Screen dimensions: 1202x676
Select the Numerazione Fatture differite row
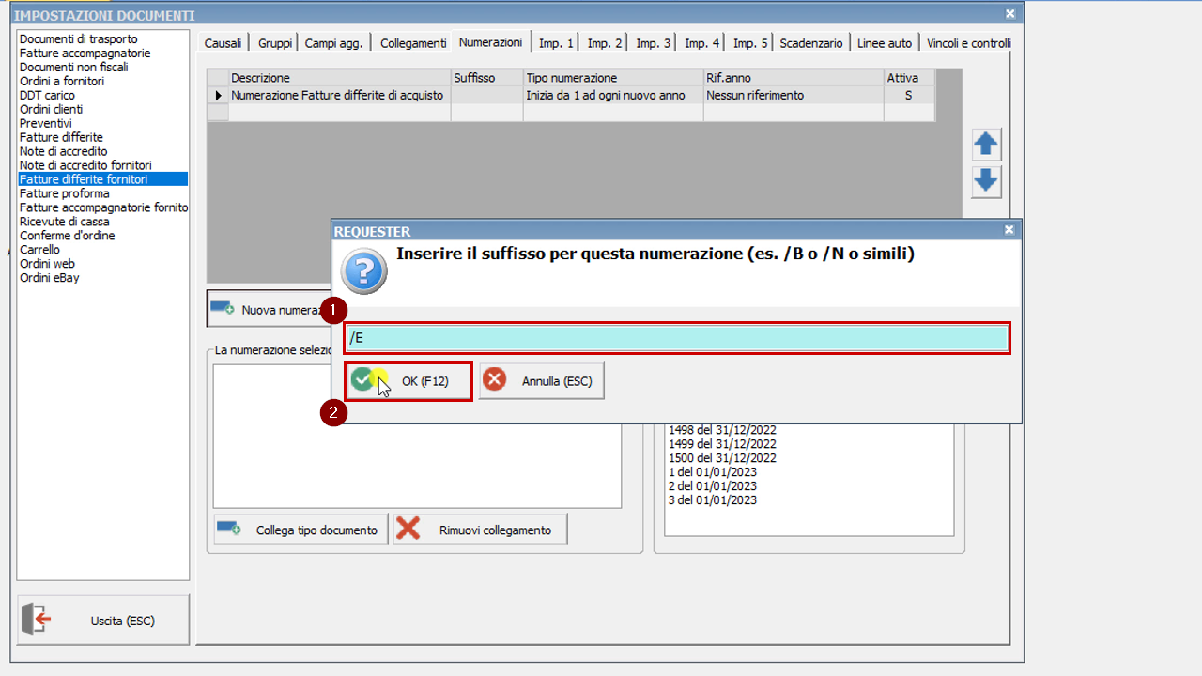pyautogui.click(x=337, y=95)
